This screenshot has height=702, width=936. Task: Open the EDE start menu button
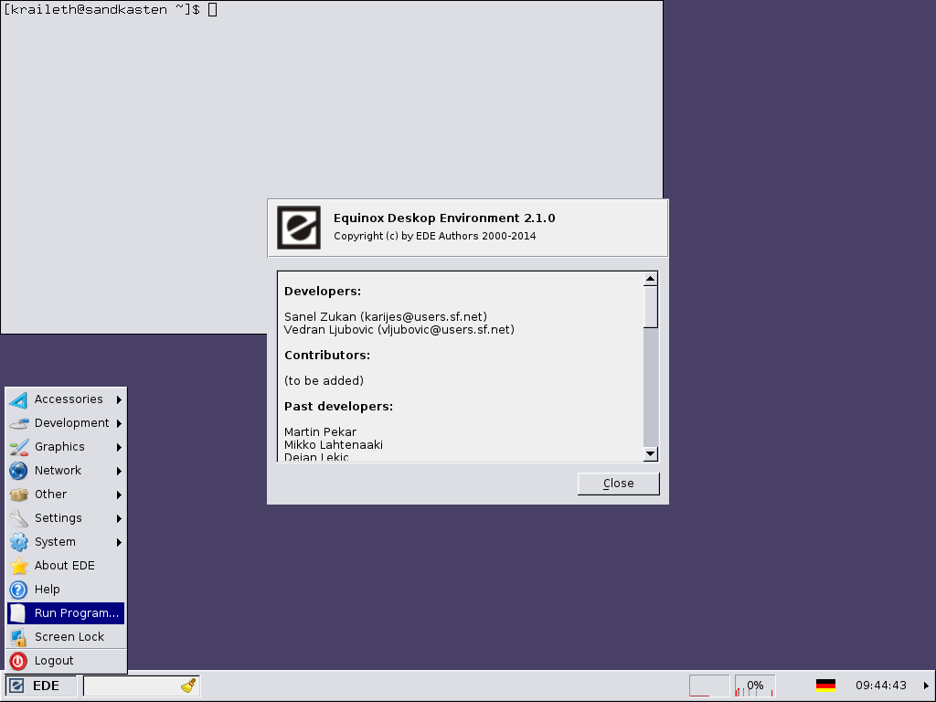point(35,686)
